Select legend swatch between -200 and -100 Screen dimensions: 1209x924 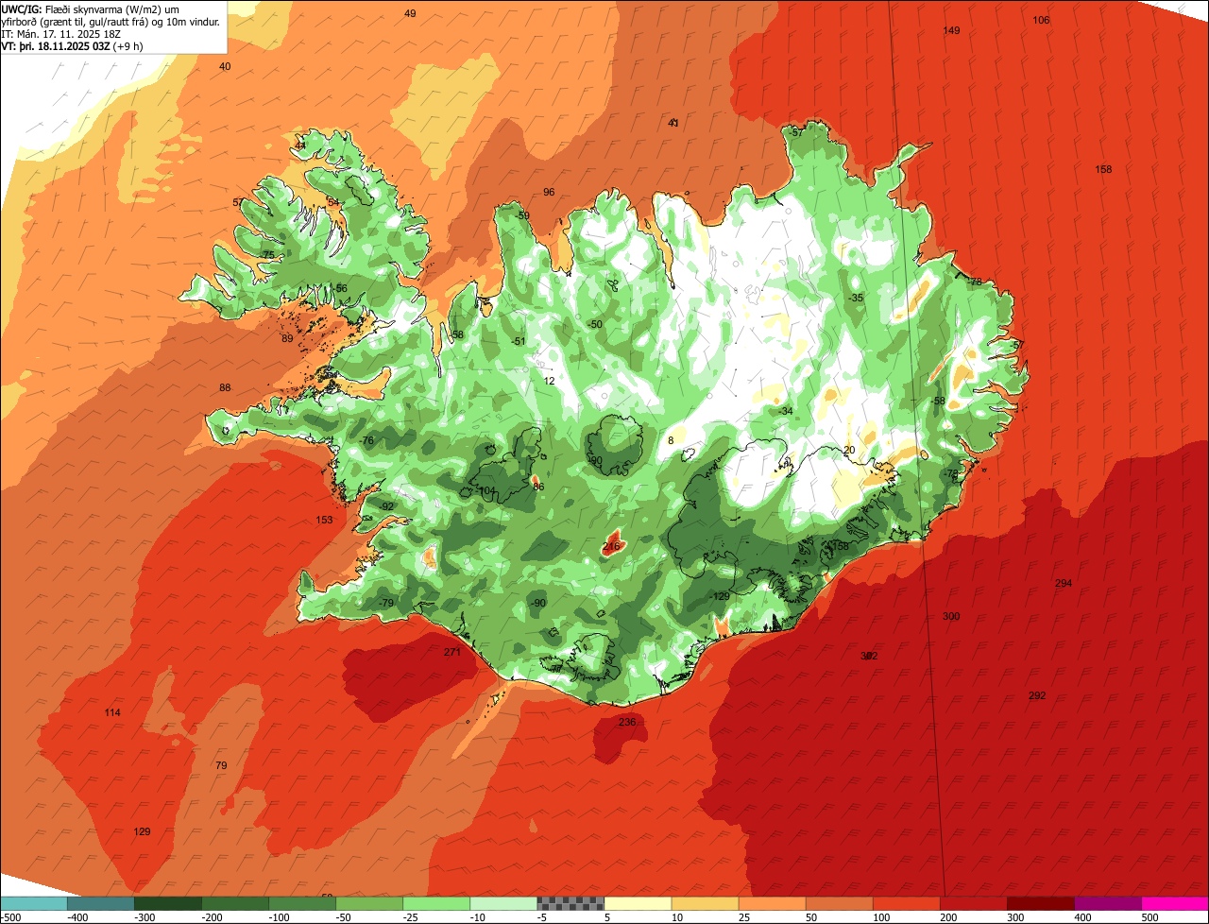234,903
